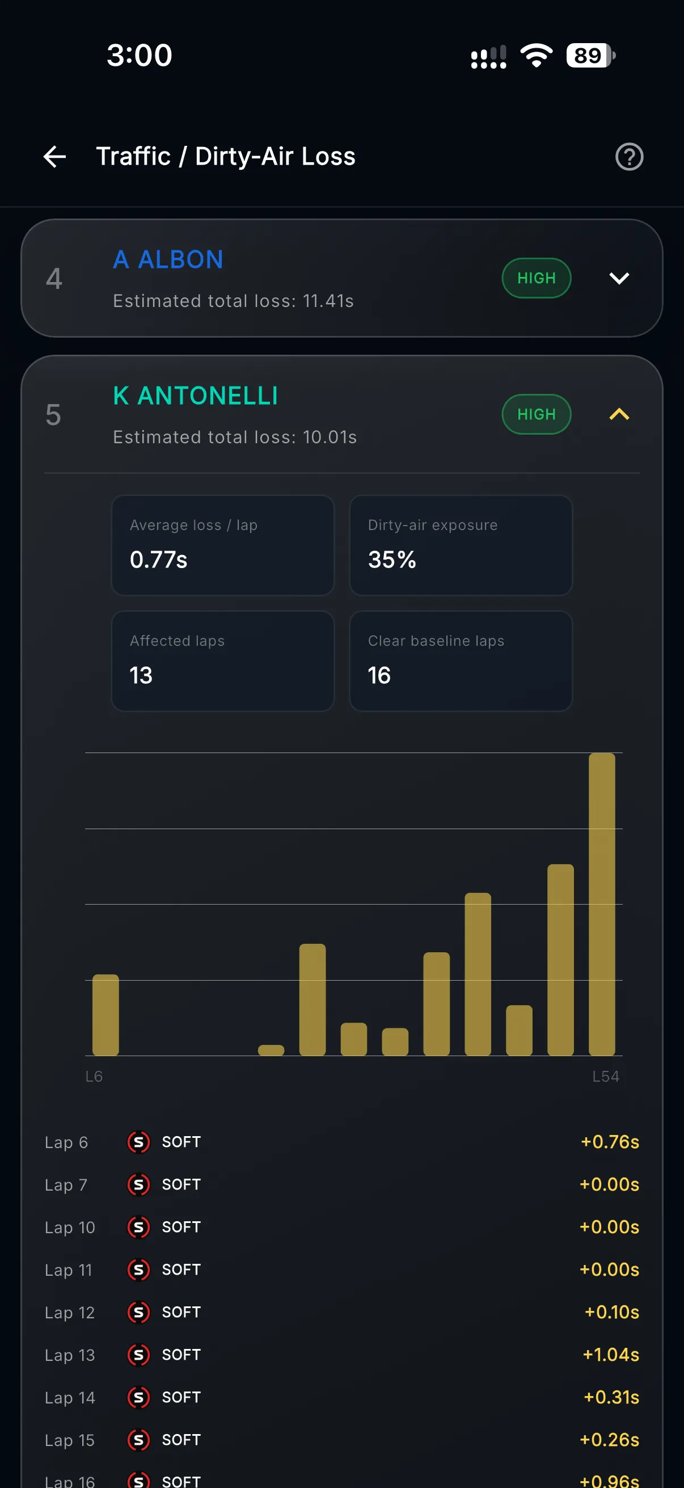Tap the first chart bar at L6
The image size is (684, 1488).
(105, 1015)
